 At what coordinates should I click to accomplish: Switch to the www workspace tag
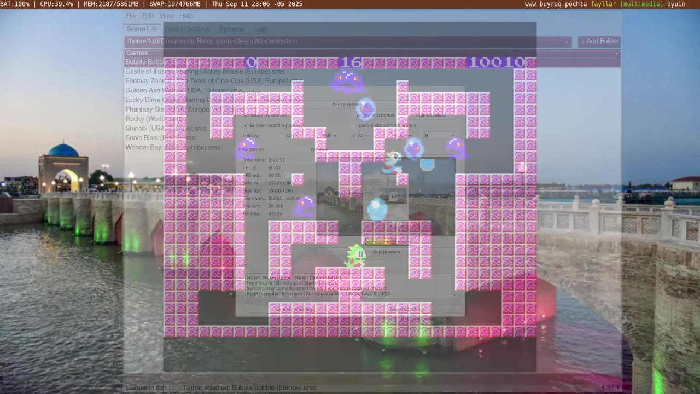pos(530,4)
